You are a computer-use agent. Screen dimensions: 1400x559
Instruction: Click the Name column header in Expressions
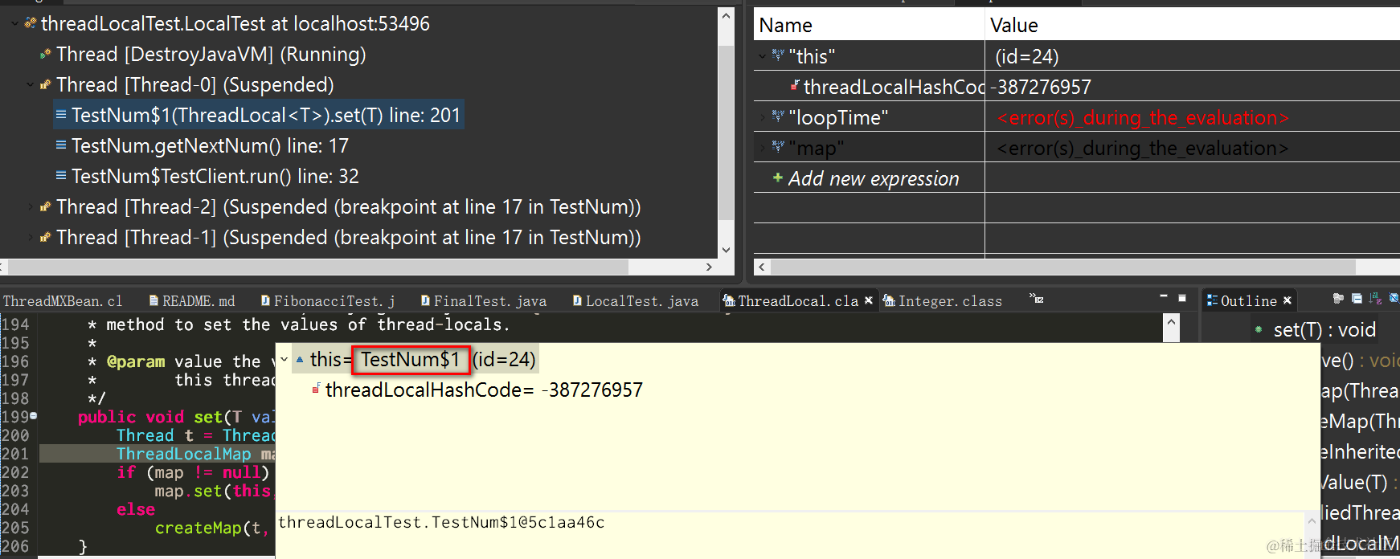point(869,25)
